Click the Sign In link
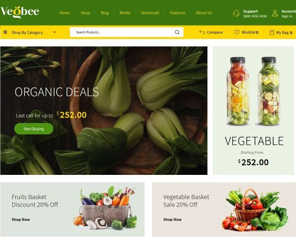The width and height of the screenshot is (296, 247). [x=287, y=16]
